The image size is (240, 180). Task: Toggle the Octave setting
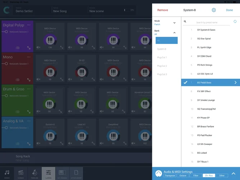point(183,176)
